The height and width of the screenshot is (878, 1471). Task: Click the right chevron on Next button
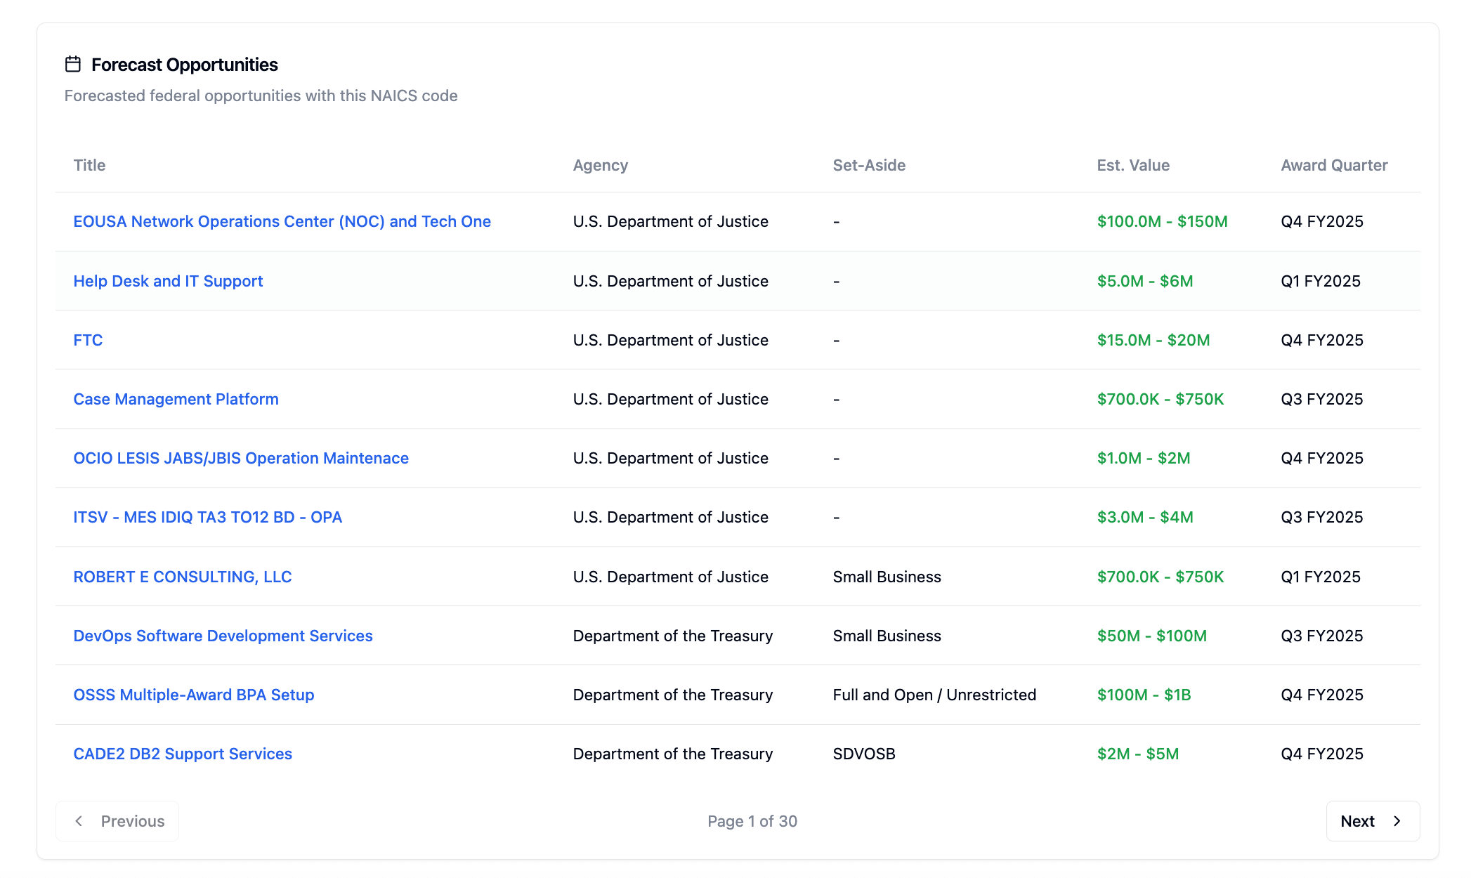1397,821
